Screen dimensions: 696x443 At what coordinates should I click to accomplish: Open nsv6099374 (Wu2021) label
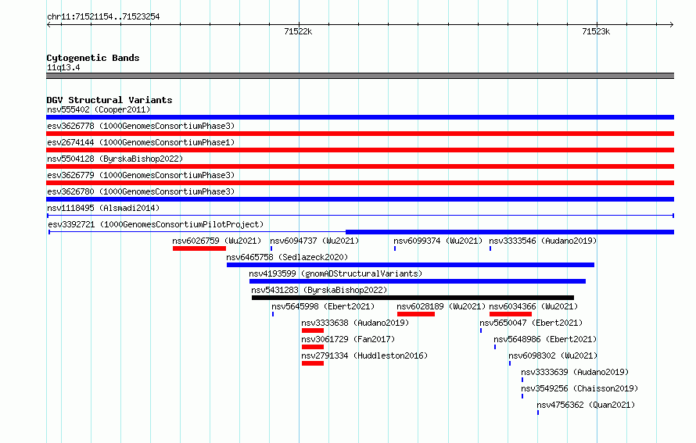[x=438, y=241]
